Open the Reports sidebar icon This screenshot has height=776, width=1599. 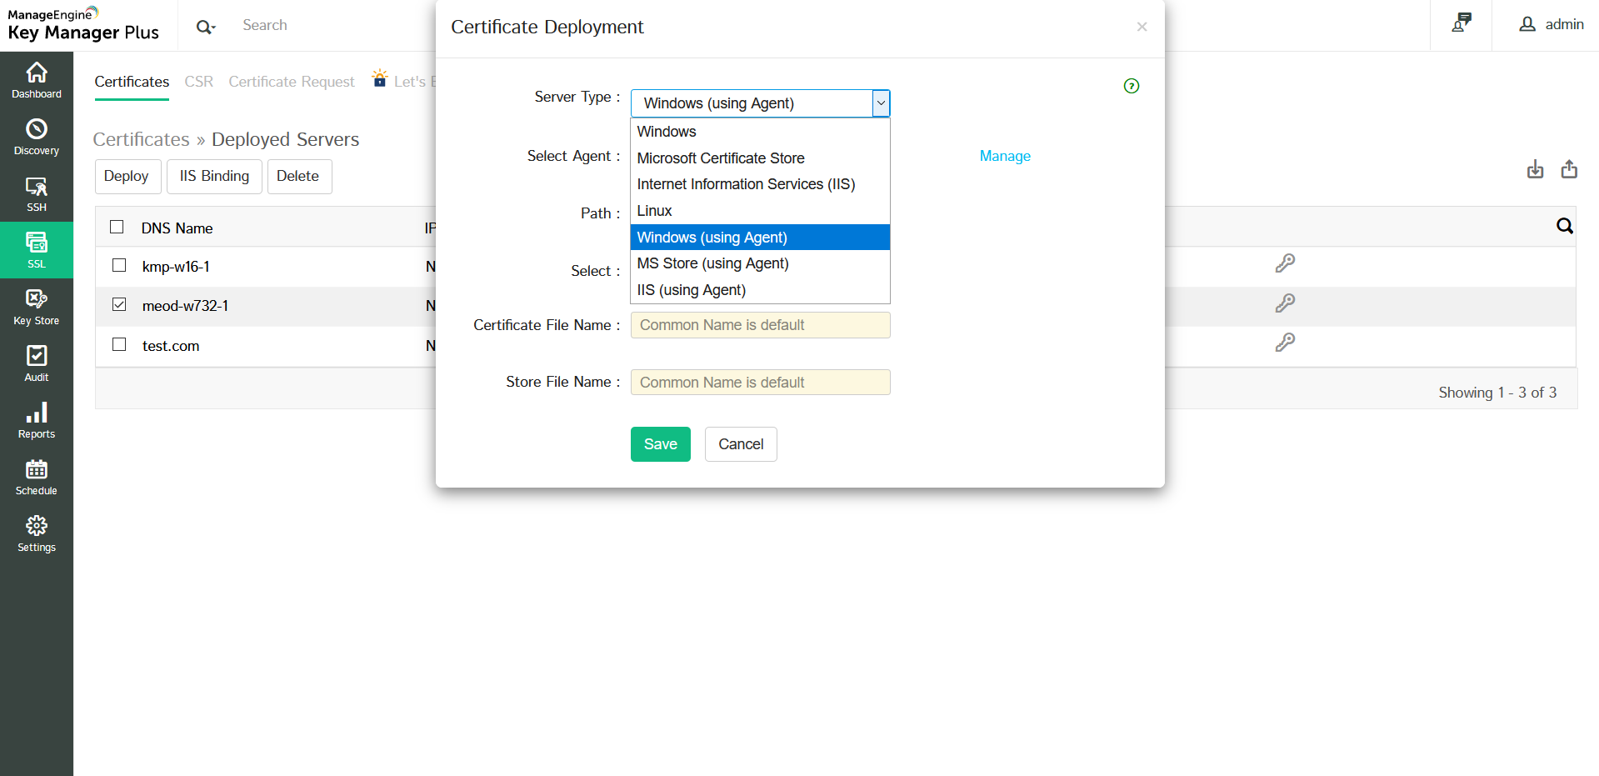click(x=37, y=420)
